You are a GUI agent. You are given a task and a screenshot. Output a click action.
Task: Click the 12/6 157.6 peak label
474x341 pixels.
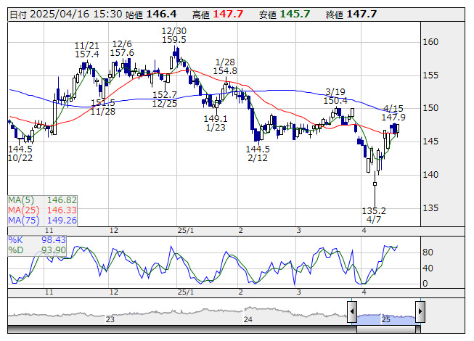point(122,49)
